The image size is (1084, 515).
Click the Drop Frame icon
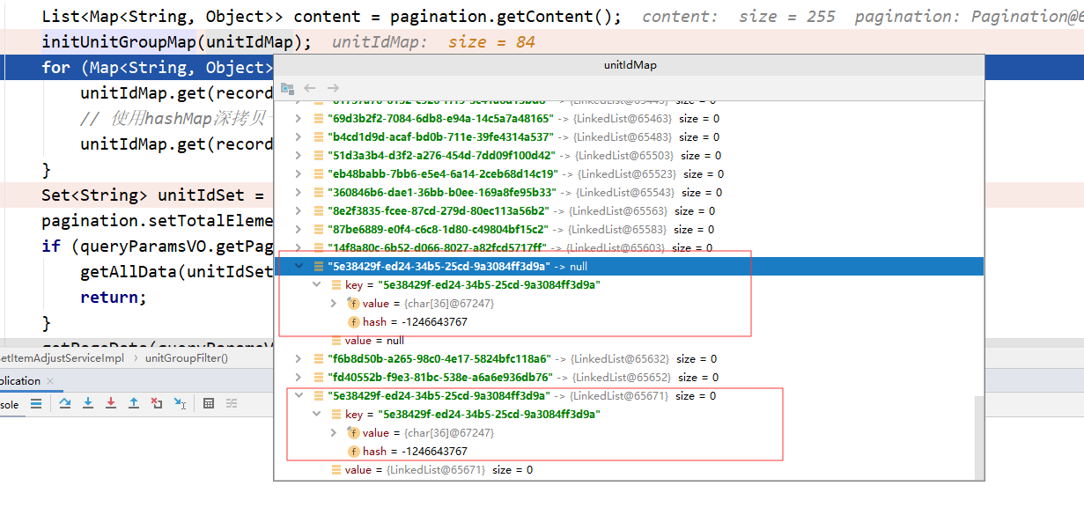coord(157,403)
